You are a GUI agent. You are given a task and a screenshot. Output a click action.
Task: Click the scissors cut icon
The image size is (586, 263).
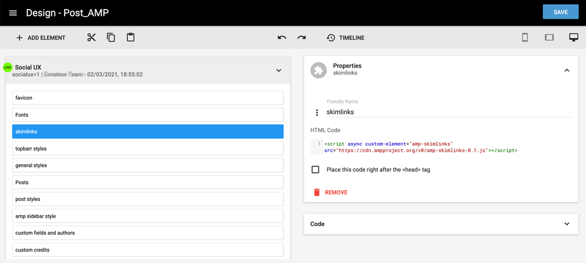(91, 38)
